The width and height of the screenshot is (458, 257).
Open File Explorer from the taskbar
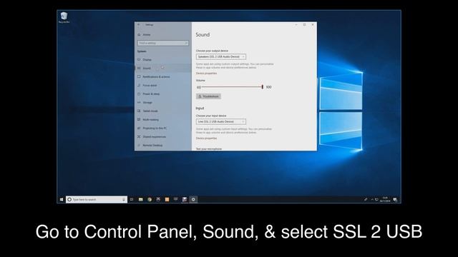click(140, 200)
